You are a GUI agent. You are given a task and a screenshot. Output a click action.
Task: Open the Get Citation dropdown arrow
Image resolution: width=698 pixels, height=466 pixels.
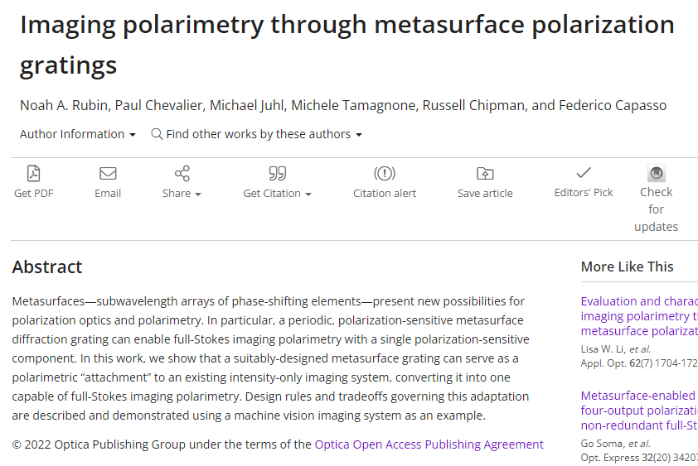308,195
